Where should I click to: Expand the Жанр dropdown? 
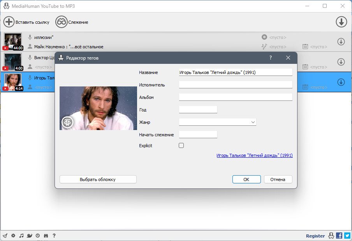(218, 122)
